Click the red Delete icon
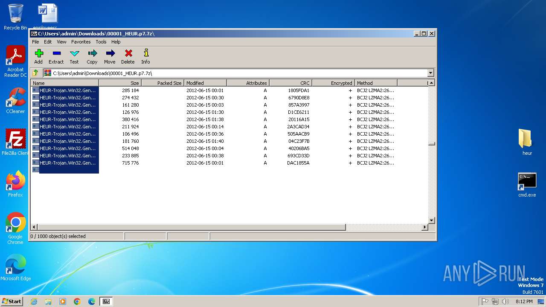Image resolution: width=546 pixels, height=307 pixels. [x=128, y=56]
